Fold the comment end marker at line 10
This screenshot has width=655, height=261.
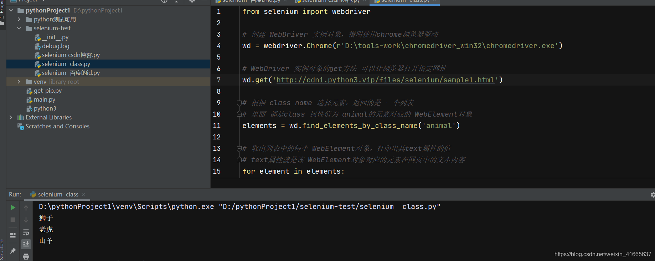pyautogui.click(x=239, y=114)
